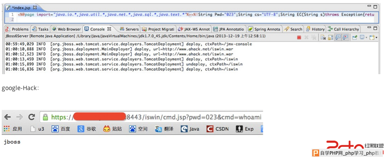
Task: Close the index.jsp editor tab
Action: pyautogui.click(x=34, y=7)
